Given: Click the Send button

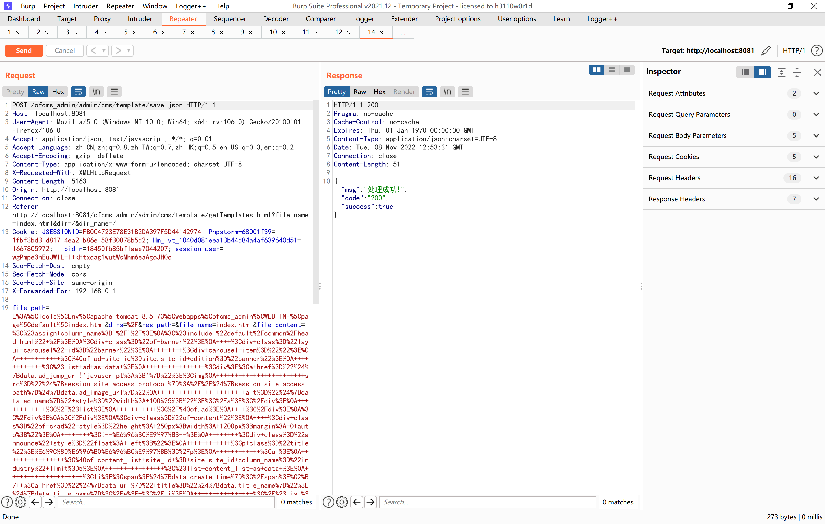Looking at the screenshot, I should 24,50.
